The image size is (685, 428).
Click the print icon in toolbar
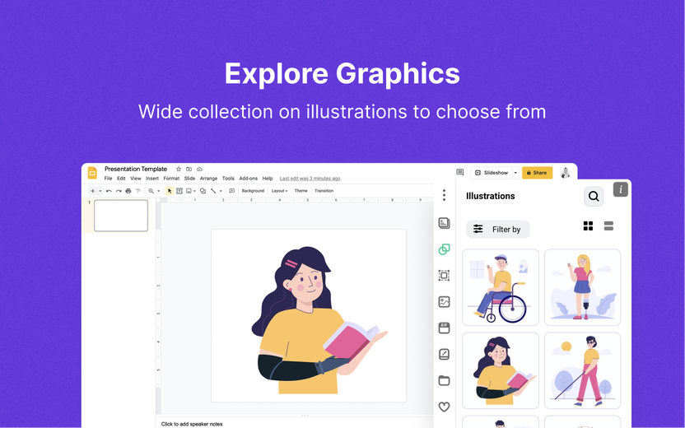coord(128,191)
